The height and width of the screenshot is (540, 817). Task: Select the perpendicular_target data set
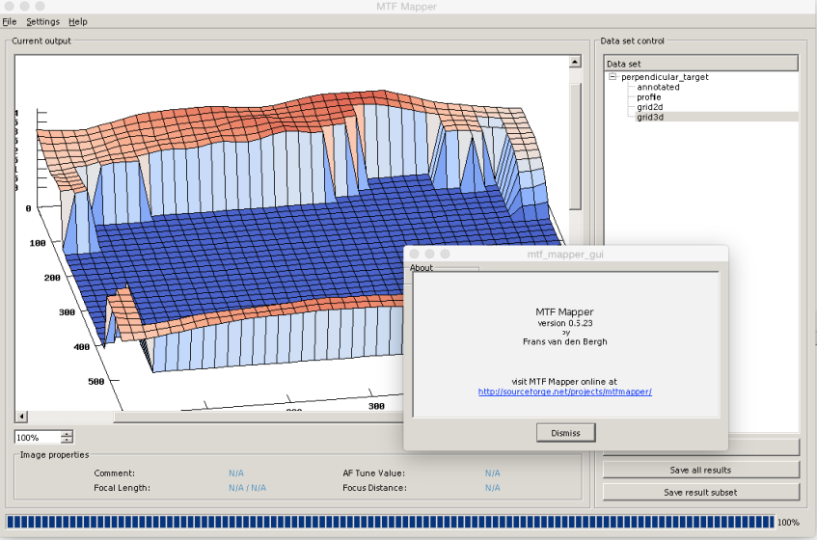pos(665,76)
